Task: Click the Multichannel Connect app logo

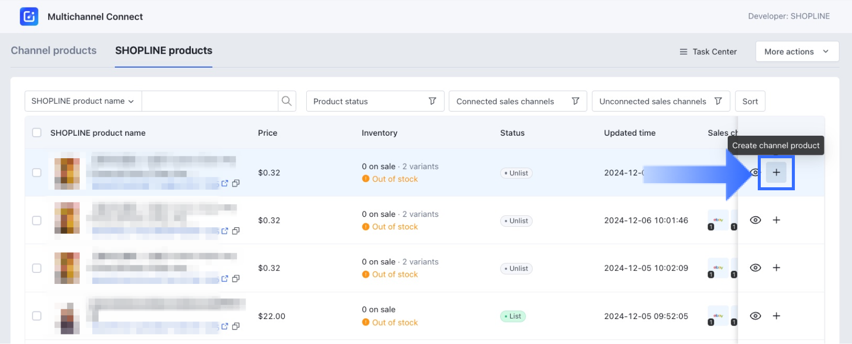Action: (29, 17)
